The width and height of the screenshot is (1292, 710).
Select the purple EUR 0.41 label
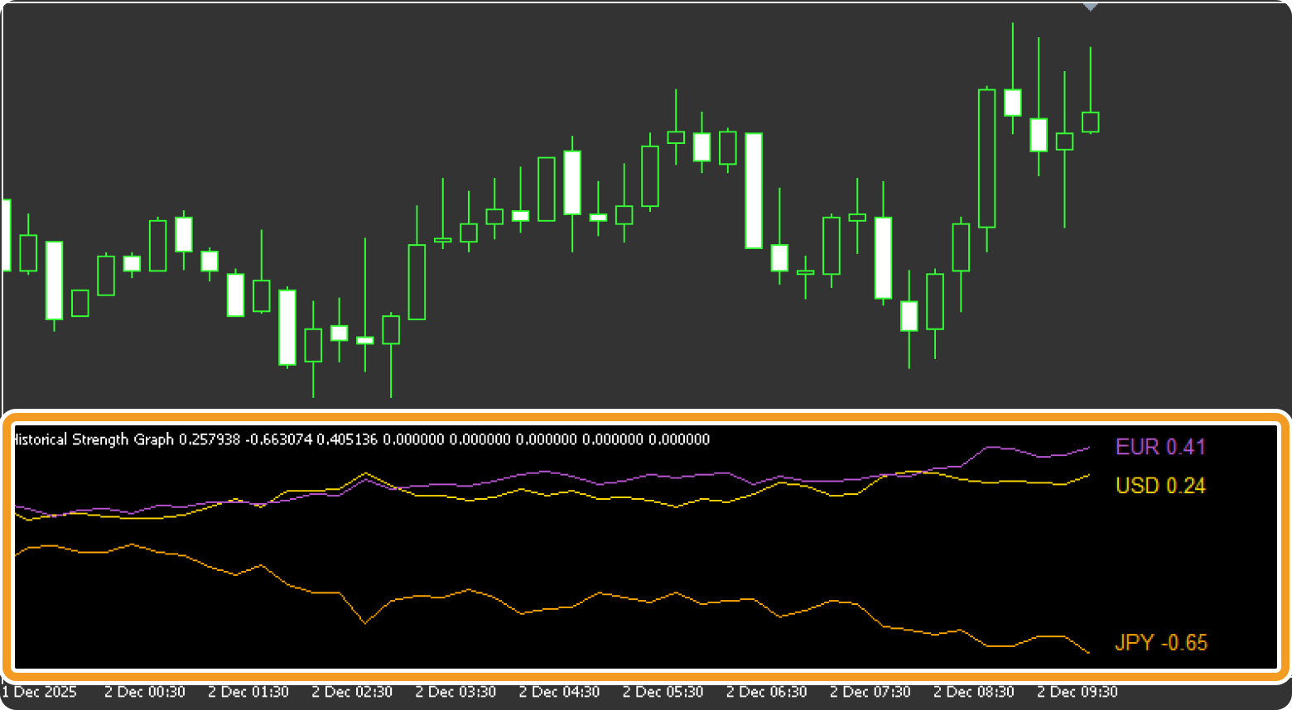pyautogui.click(x=1159, y=447)
